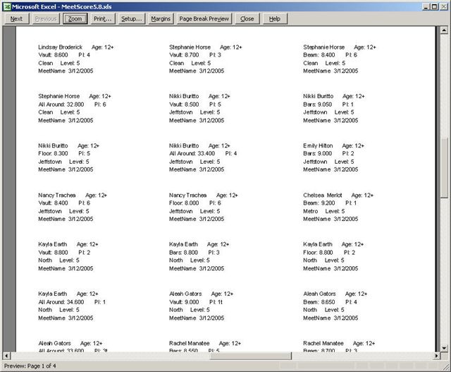Click 'All Around: 32.800' text
This screenshot has width=451, height=372.
tap(61, 104)
